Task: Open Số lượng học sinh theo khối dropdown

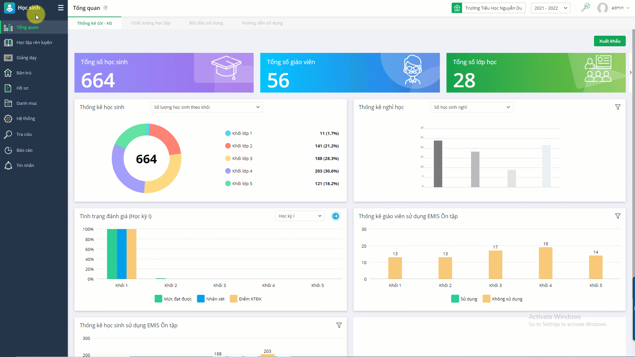Action: click(x=206, y=107)
